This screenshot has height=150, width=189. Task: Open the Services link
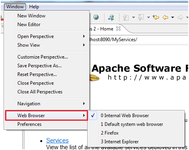click(57, 141)
